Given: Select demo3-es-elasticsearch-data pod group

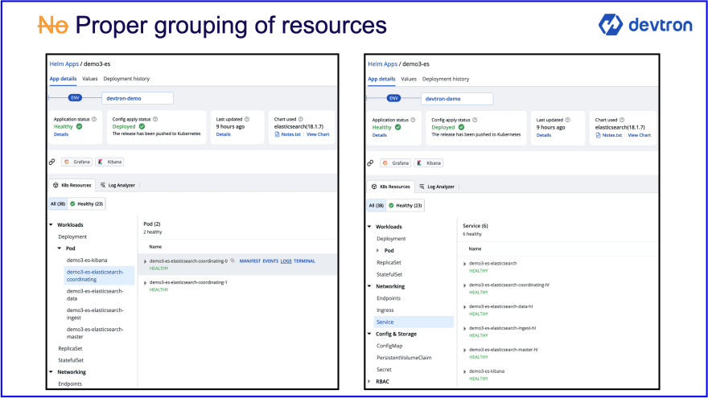Looking at the screenshot, I should [x=95, y=294].
